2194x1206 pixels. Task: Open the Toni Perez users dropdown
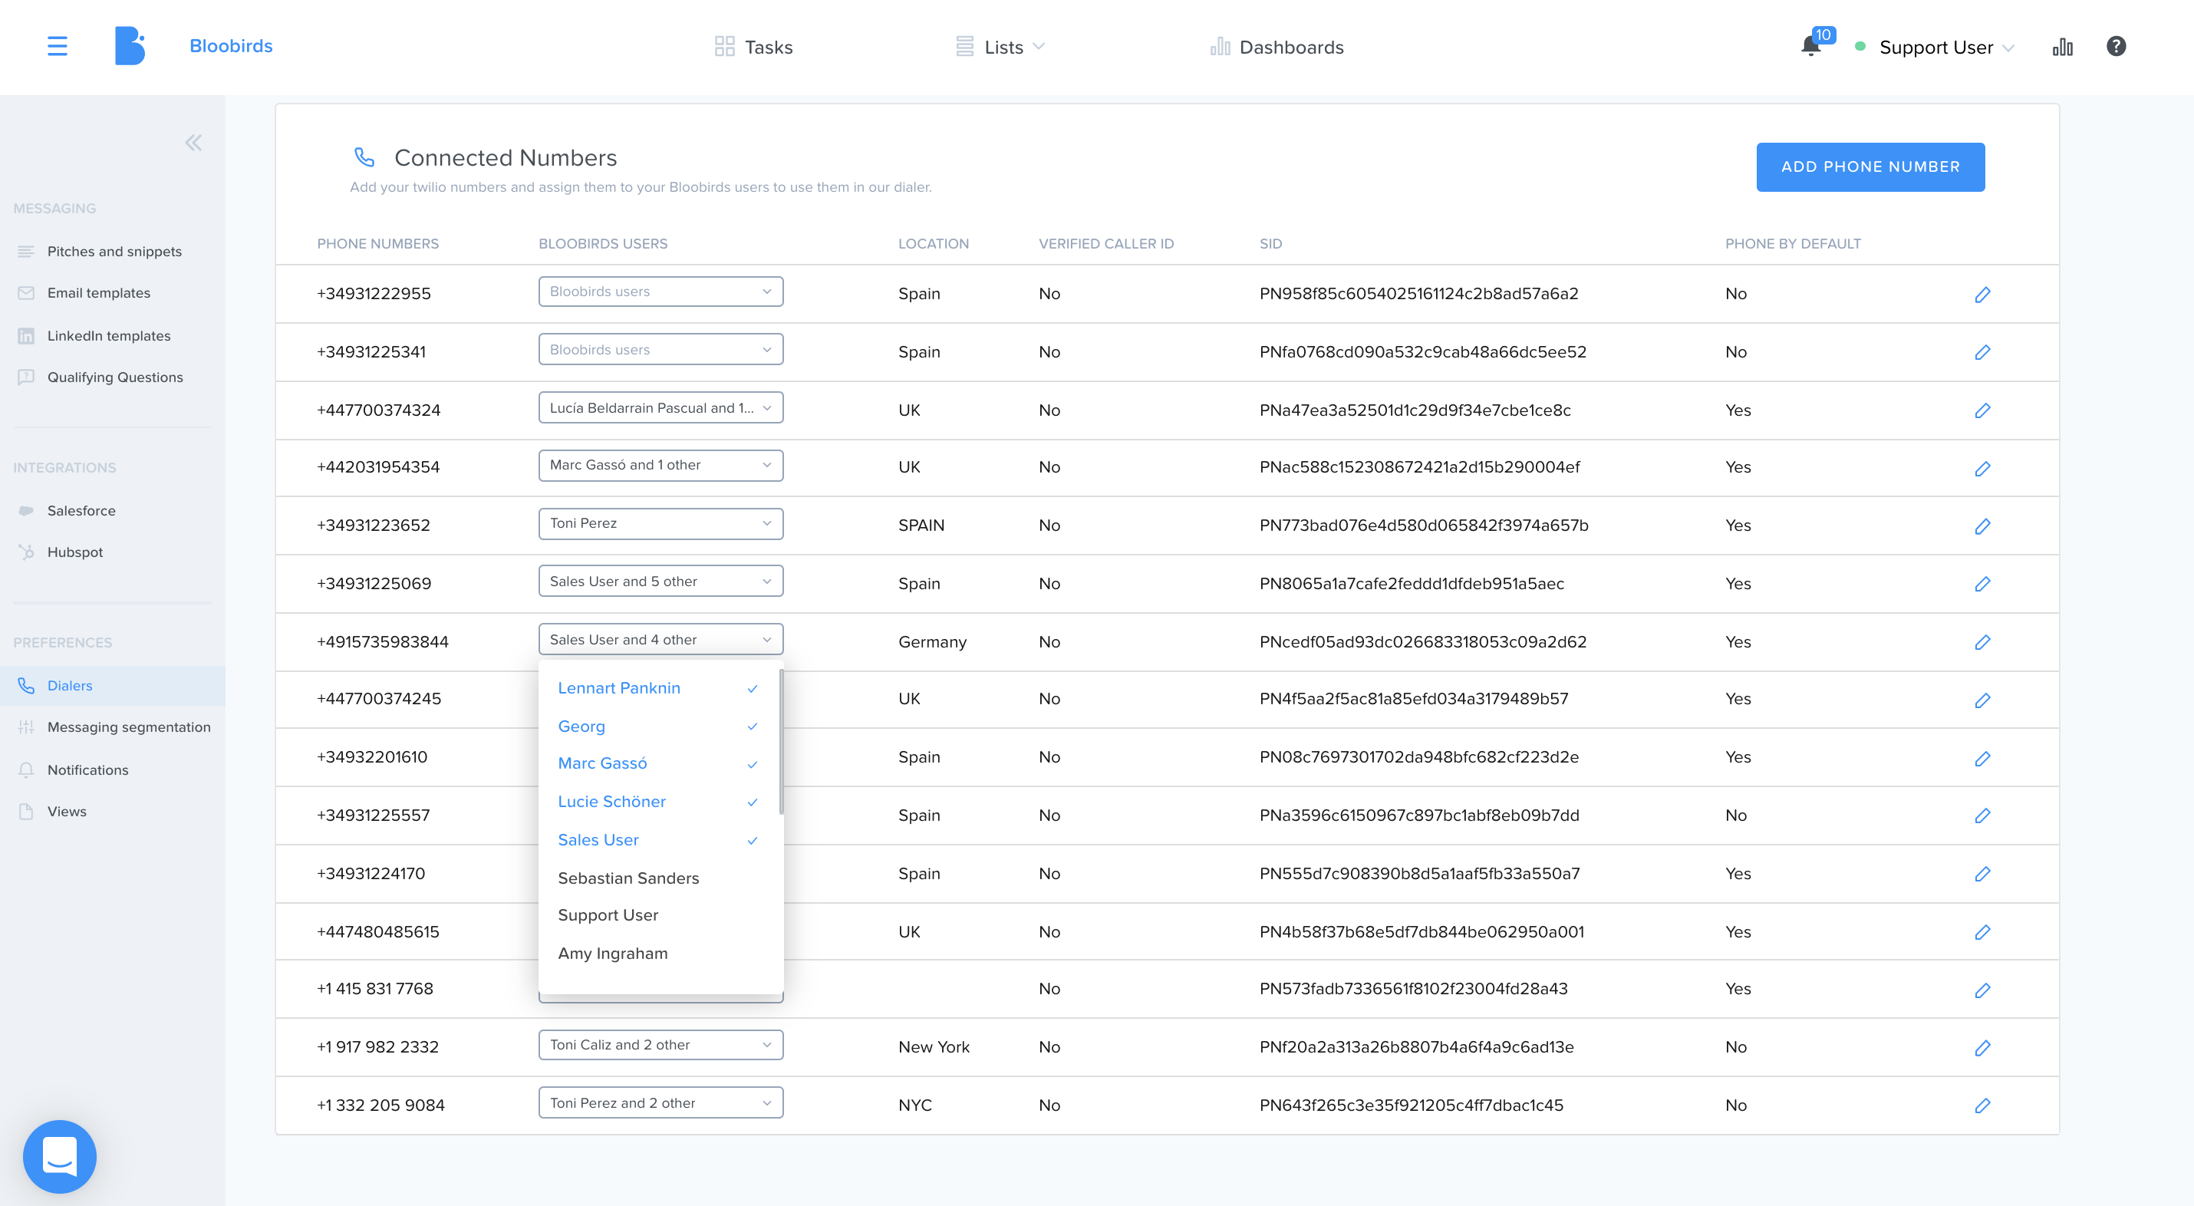[660, 523]
